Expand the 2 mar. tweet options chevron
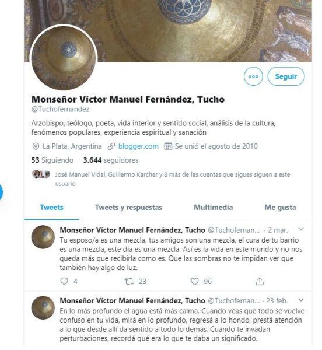This screenshot has width=322, height=350. [301, 229]
